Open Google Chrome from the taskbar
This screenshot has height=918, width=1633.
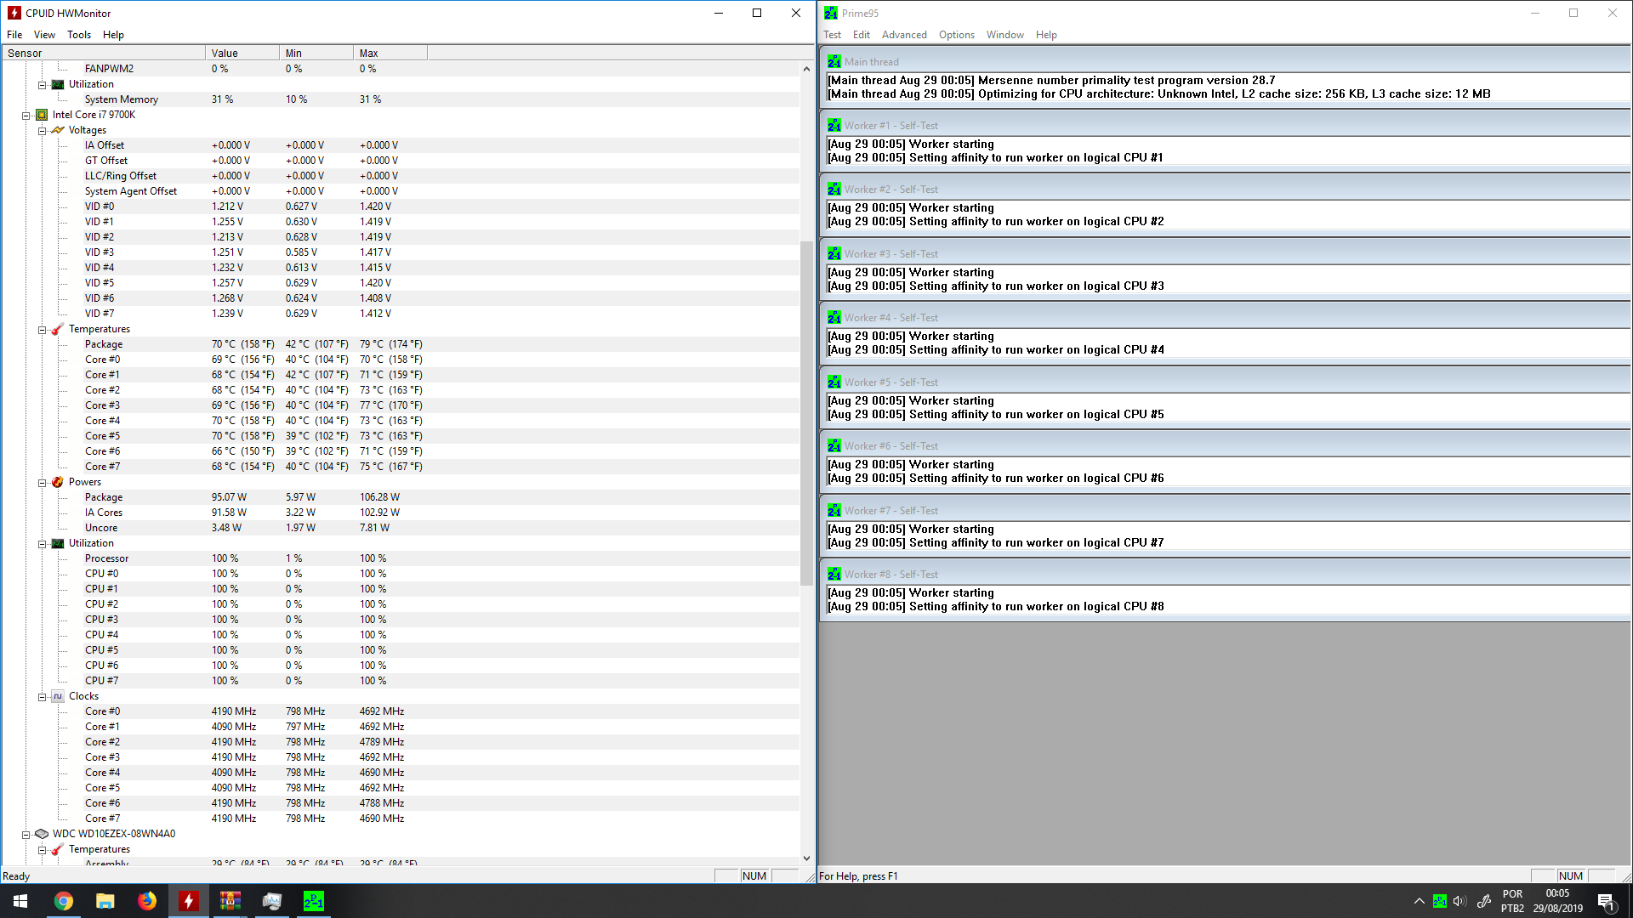point(63,901)
